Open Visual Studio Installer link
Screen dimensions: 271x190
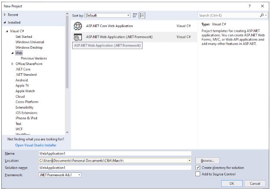click(36, 145)
